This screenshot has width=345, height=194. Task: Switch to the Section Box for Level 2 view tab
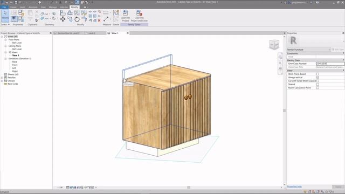pyautogui.click(x=68, y=33)
